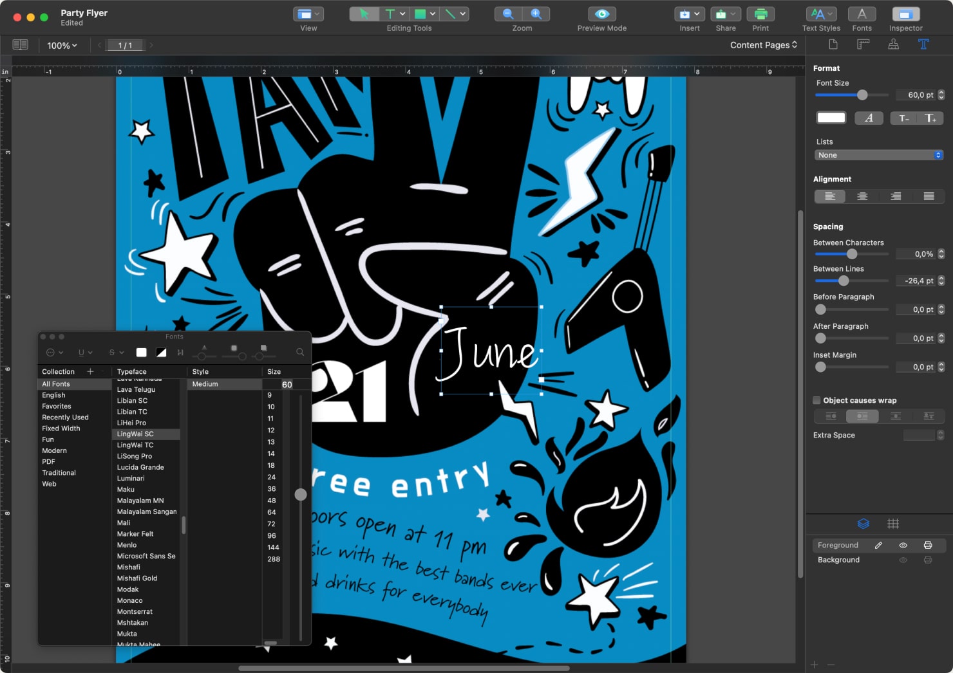
Task: Adjust the Font Size slider
Action: [x=862, y=95]
